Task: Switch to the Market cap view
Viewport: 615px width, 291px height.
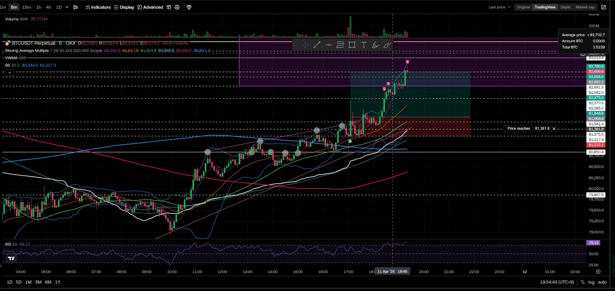Action: tap(585, 7)
